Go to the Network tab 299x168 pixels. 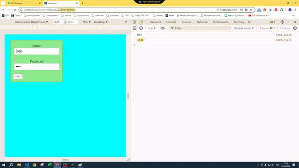(202, 22)
